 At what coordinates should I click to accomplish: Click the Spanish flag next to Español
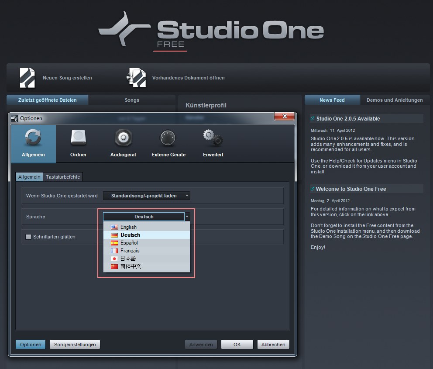pos(114,243)
